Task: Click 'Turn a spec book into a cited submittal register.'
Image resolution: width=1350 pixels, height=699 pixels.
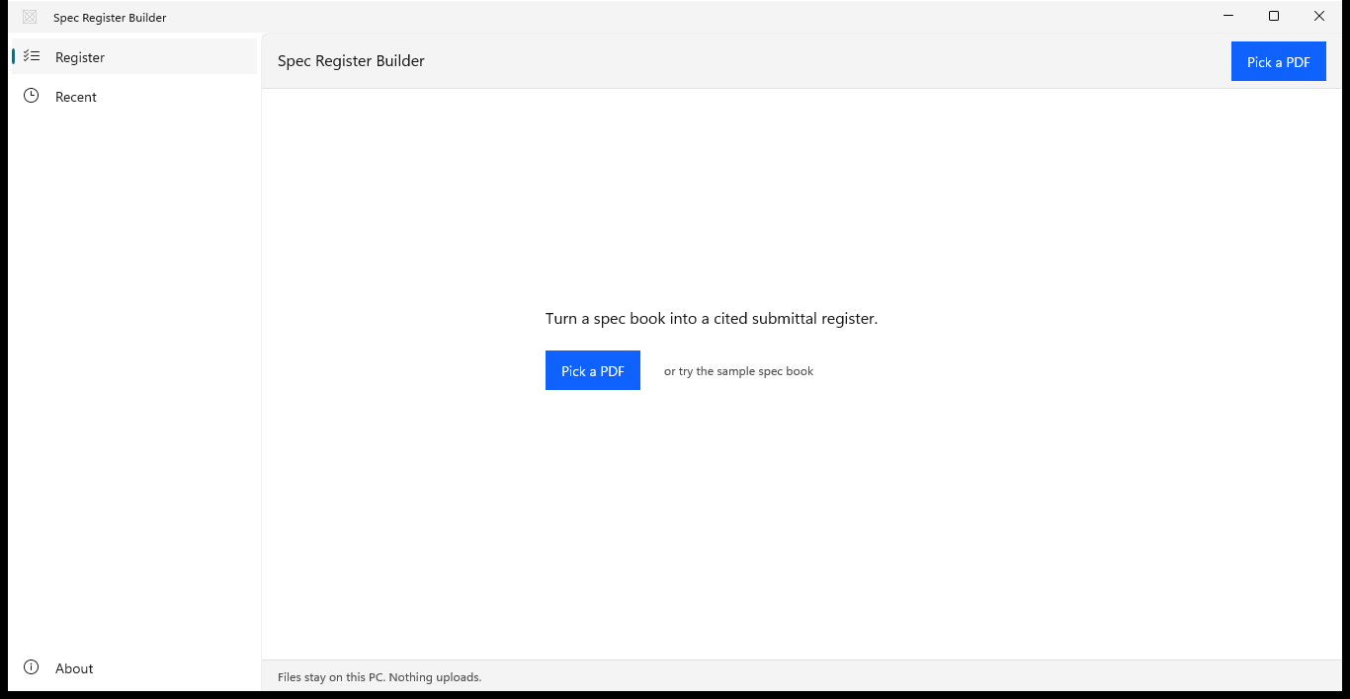Action: [x=712, y=319]
